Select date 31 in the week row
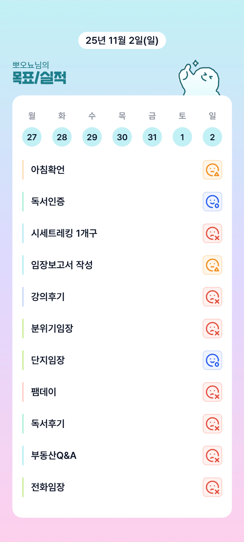The image size is (244, 542). click(x=152, y=137)
